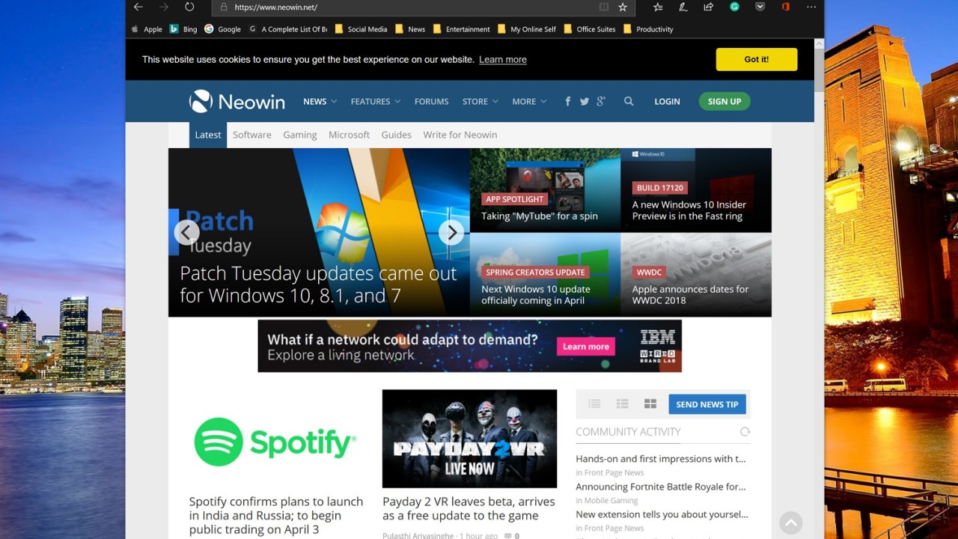The height and width of the screenshot is (539, 958).
Task: Open the News bookmarks folder
Action: coord(410,29)
